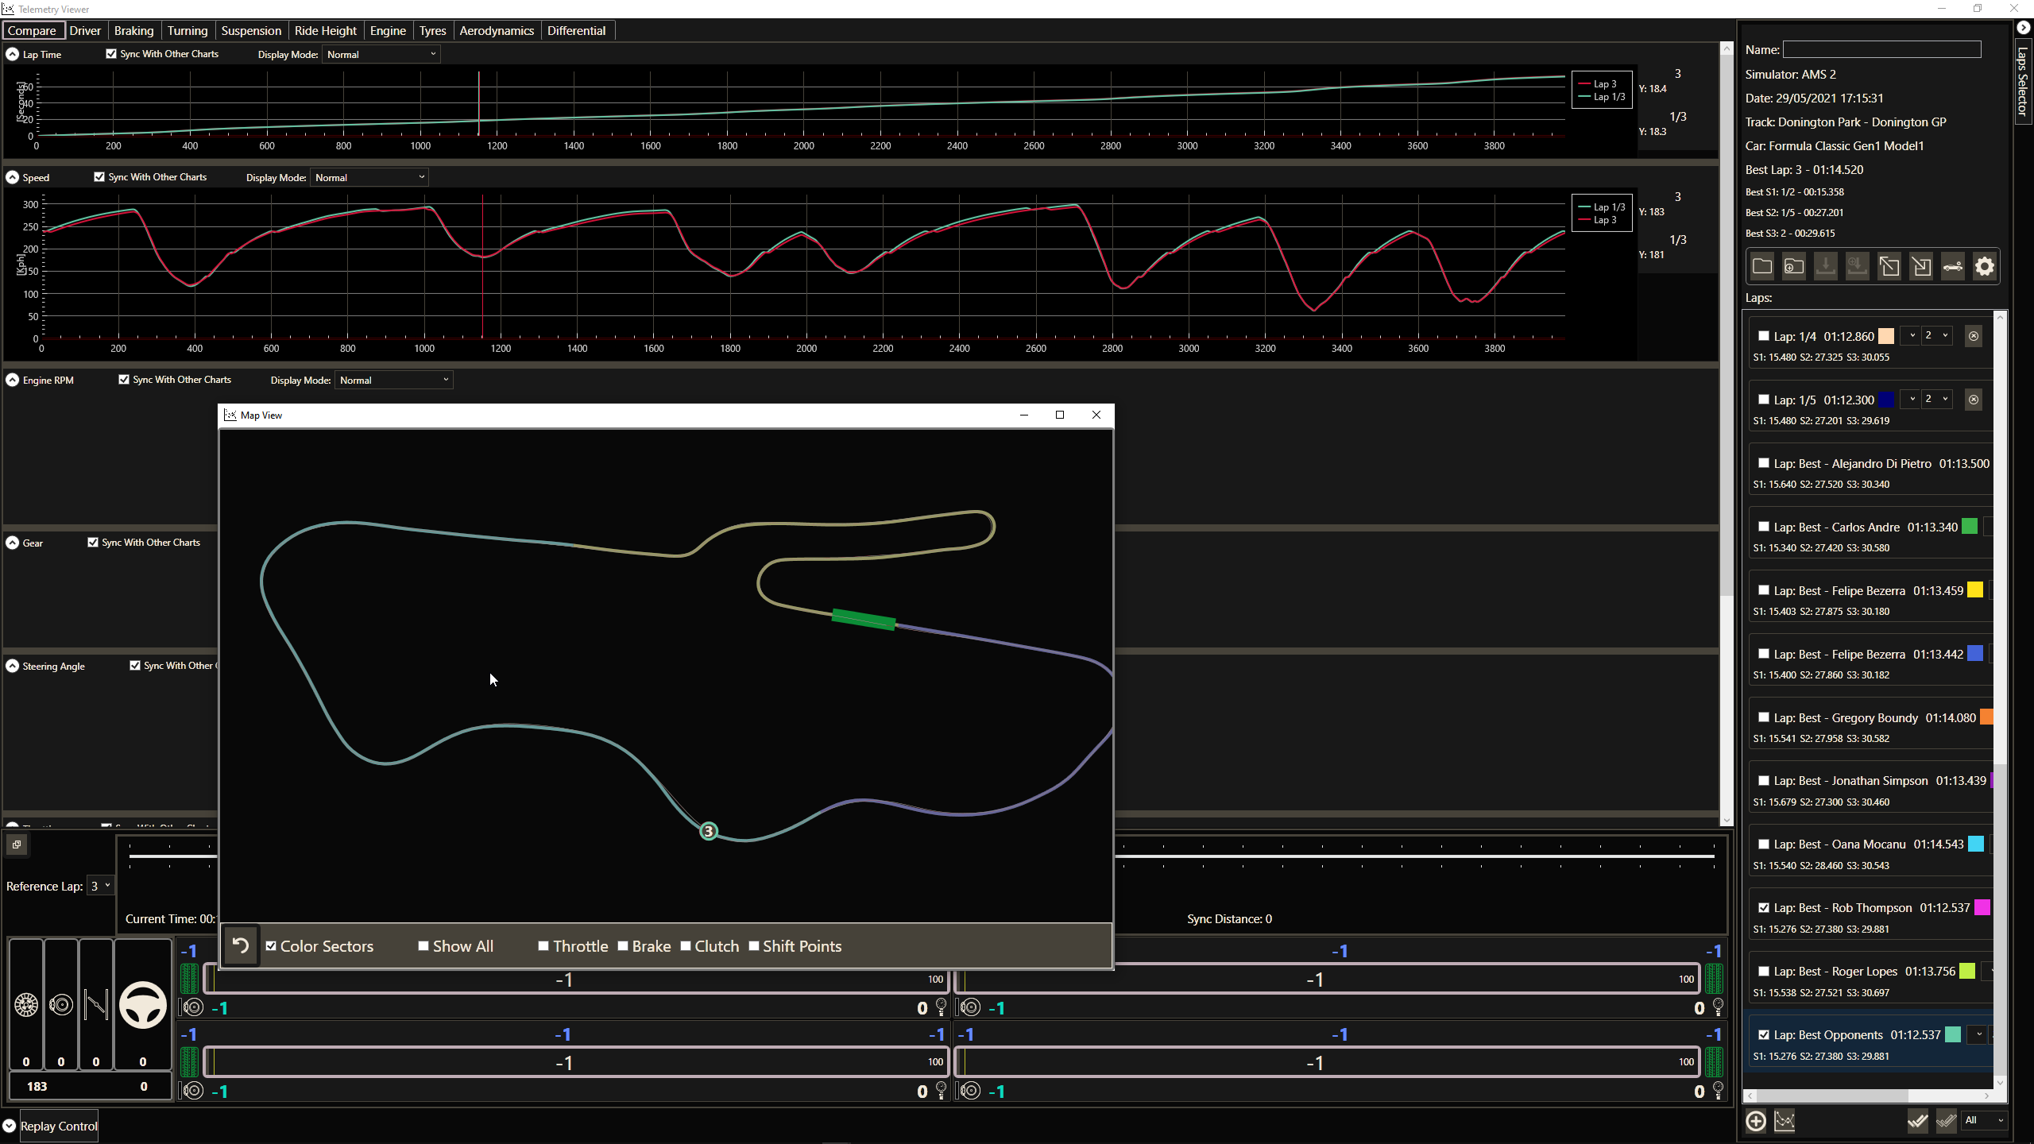
Task: Collapse the Steering Angle chart
Action: (13, 666)
